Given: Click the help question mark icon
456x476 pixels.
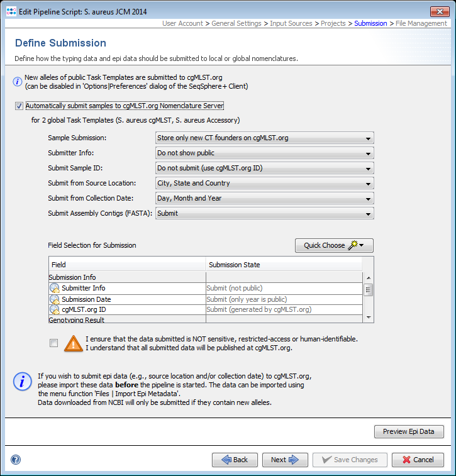Looking at the screenshot, I should point(16,460).
